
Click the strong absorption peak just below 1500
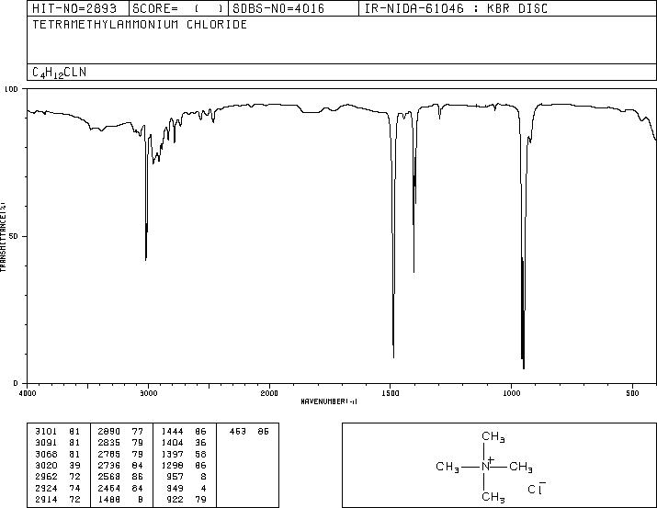click(393, 357)
